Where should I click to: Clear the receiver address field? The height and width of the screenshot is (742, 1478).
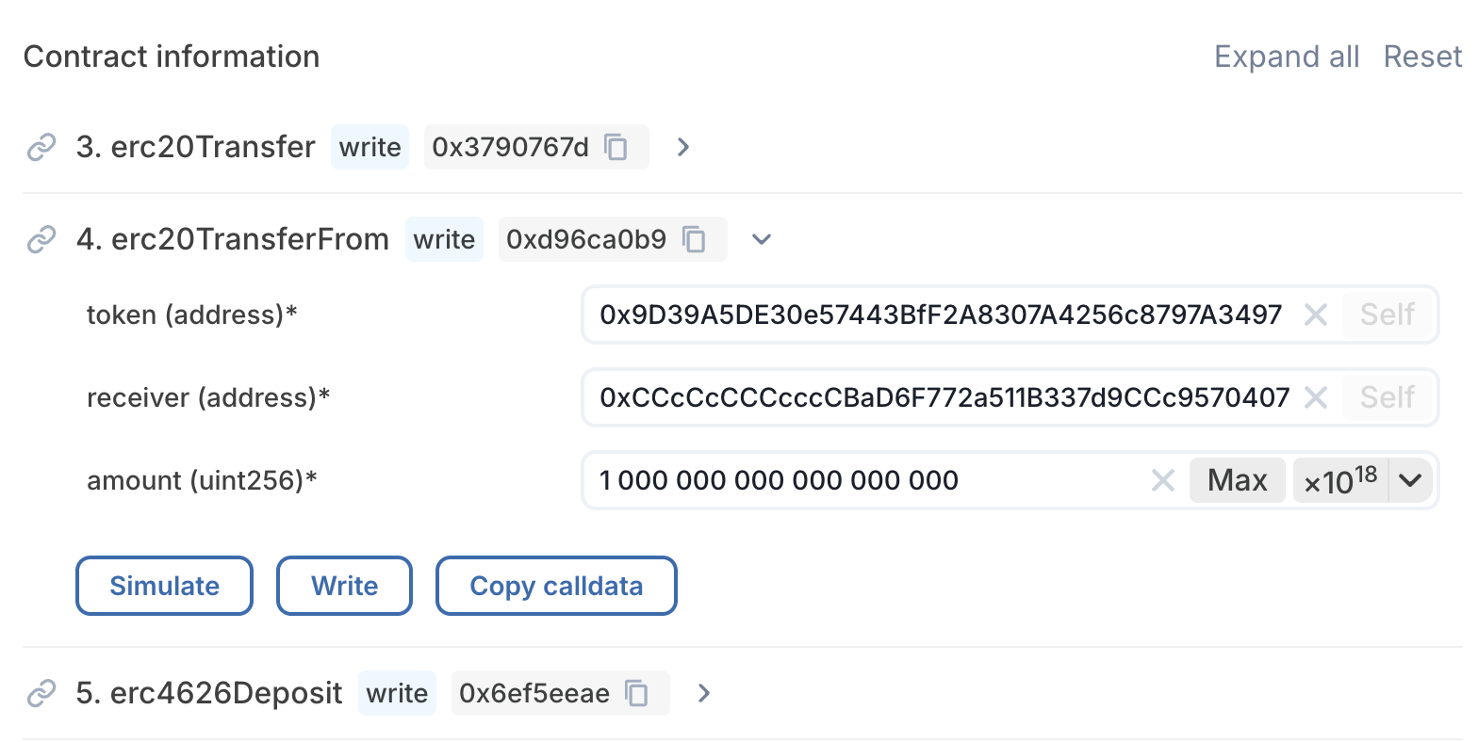pyautogui.click(x=1316, y=397)
